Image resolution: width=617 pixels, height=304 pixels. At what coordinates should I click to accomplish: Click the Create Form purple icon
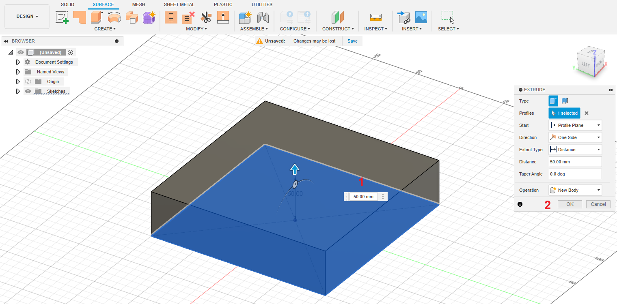pos(149,17)
